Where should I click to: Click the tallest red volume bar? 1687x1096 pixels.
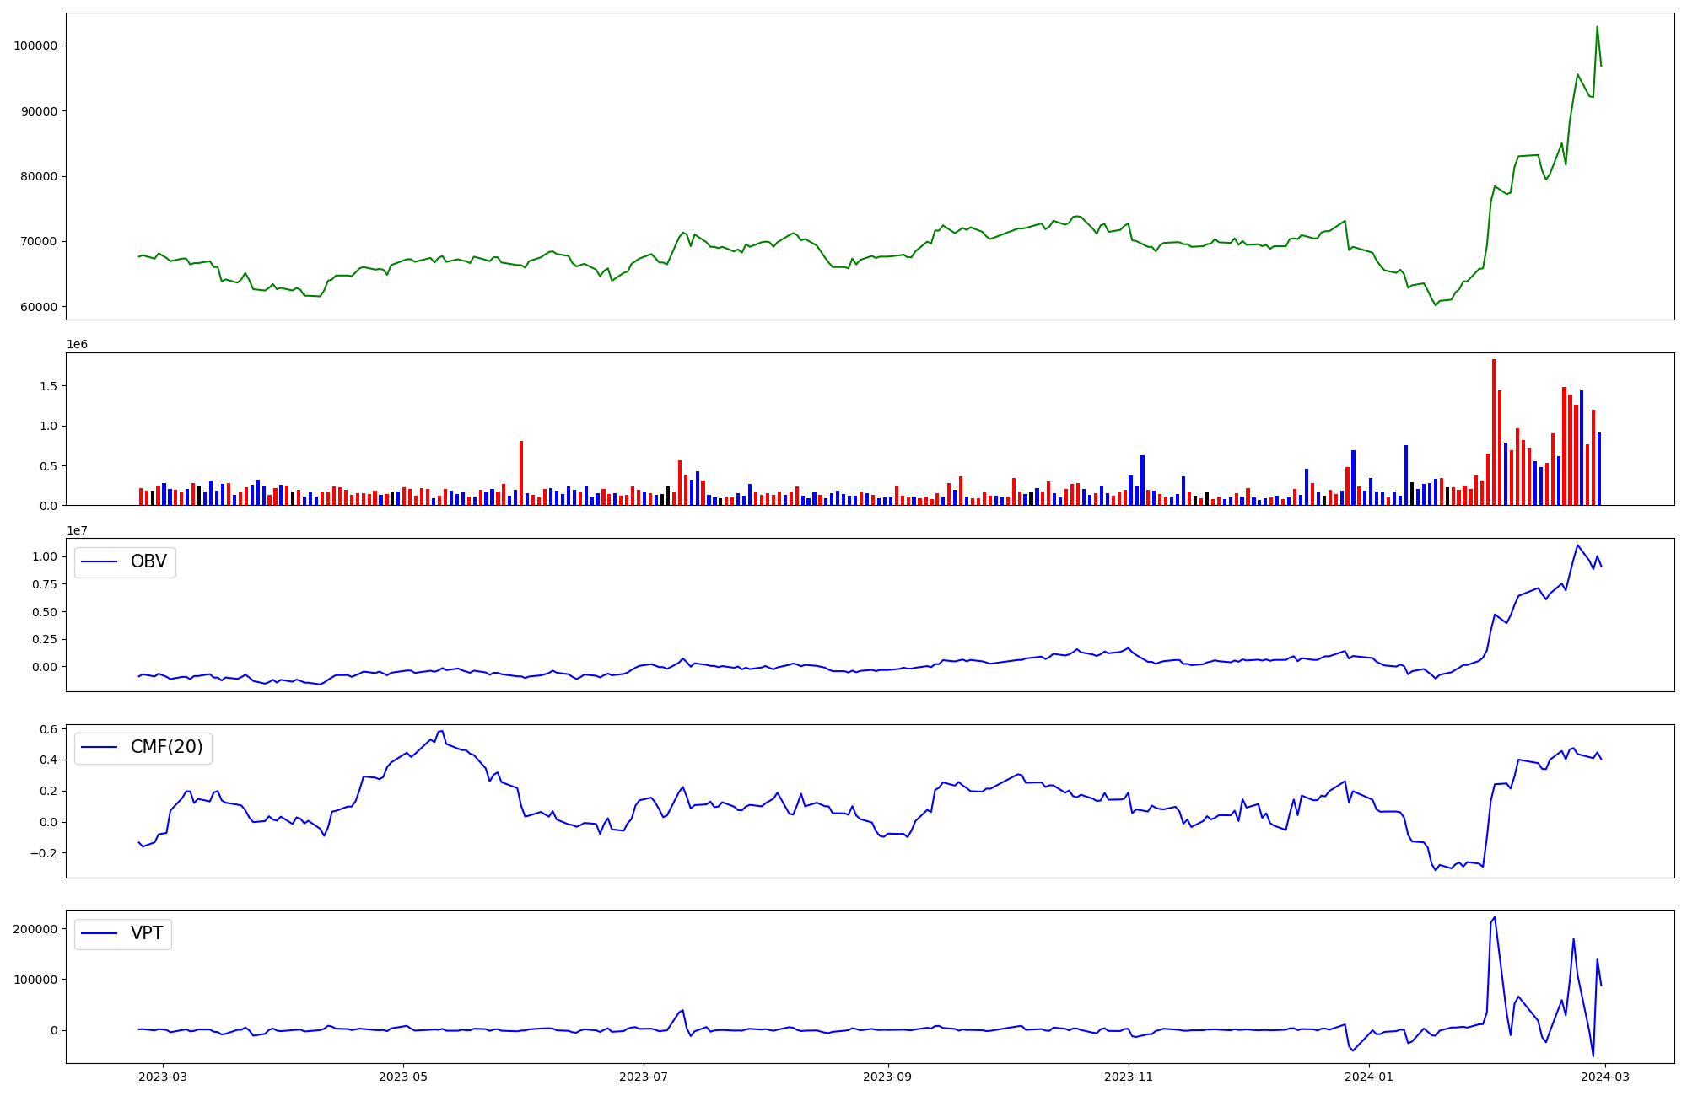coord(1493,430)
